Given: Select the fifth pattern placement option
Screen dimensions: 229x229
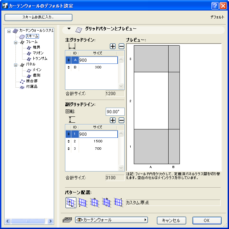Looking at the screenshot, I should 118,203.
